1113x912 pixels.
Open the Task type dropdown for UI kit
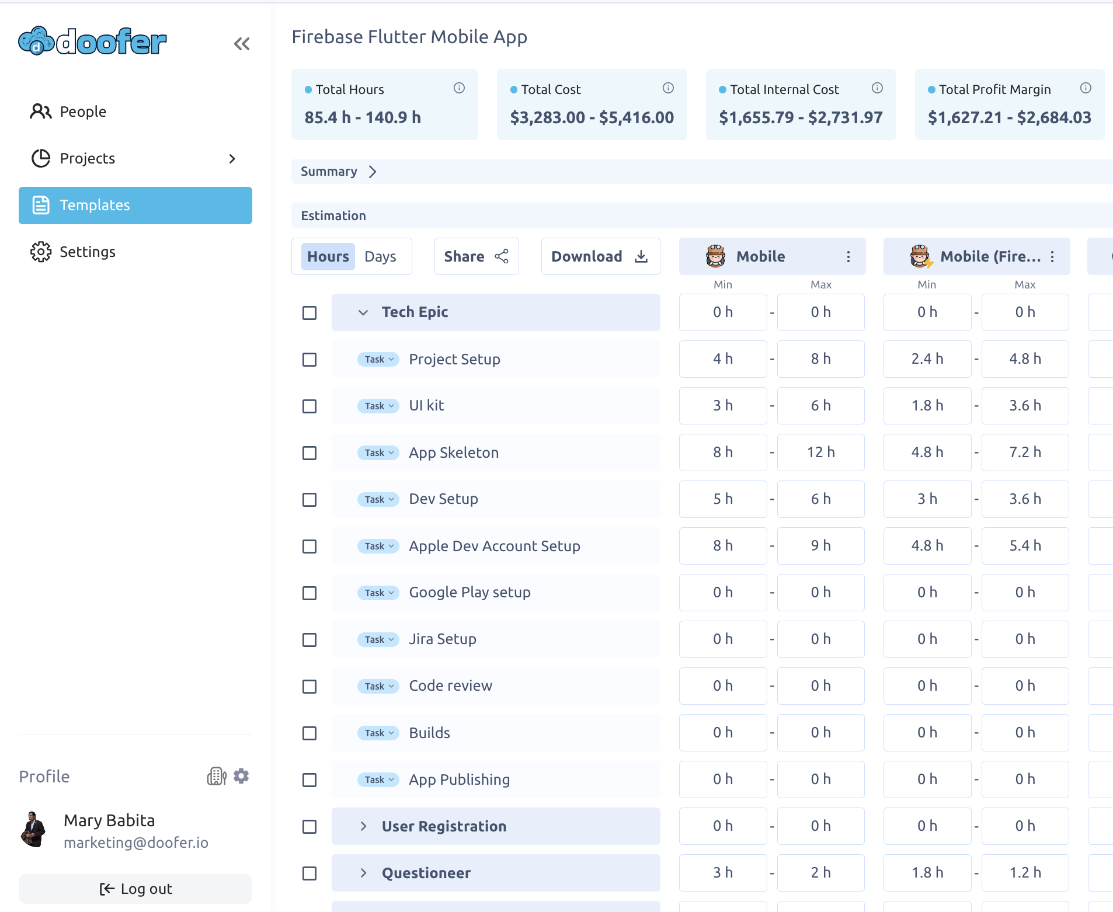[x=377, y=406]
